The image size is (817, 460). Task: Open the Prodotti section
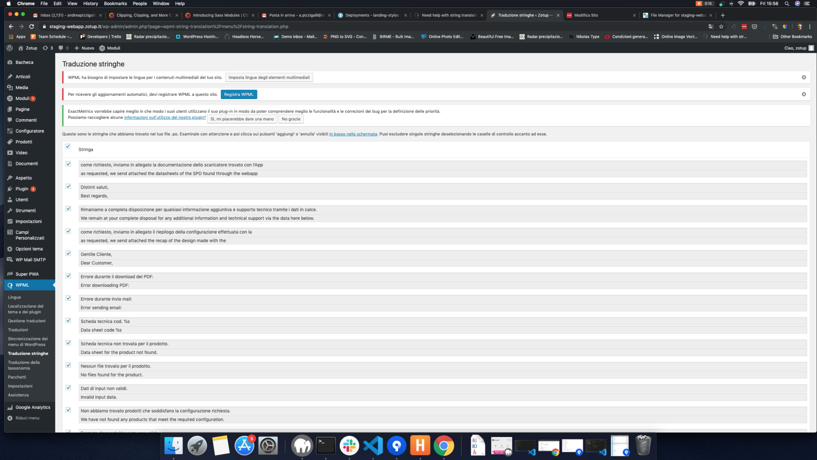pyautogui.click(x=24, y=142)
